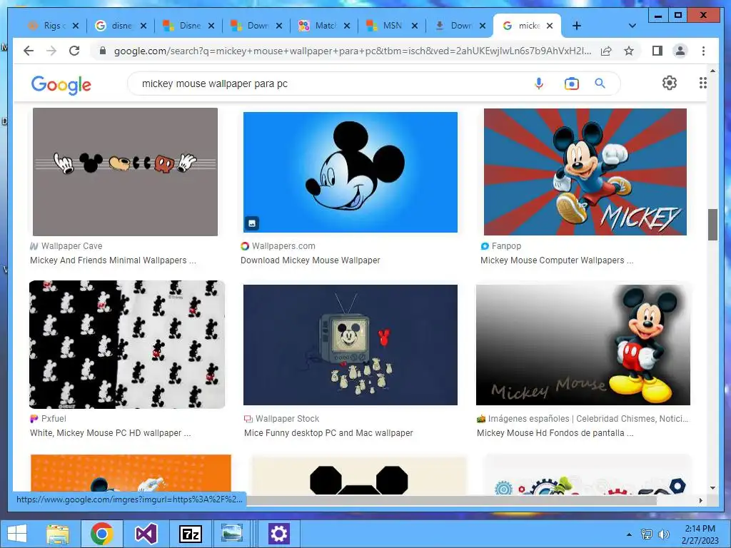The height and width of the screenshot is (548, 731).
Task: Share this page from the address bar
Action: [x=606, y=51]
